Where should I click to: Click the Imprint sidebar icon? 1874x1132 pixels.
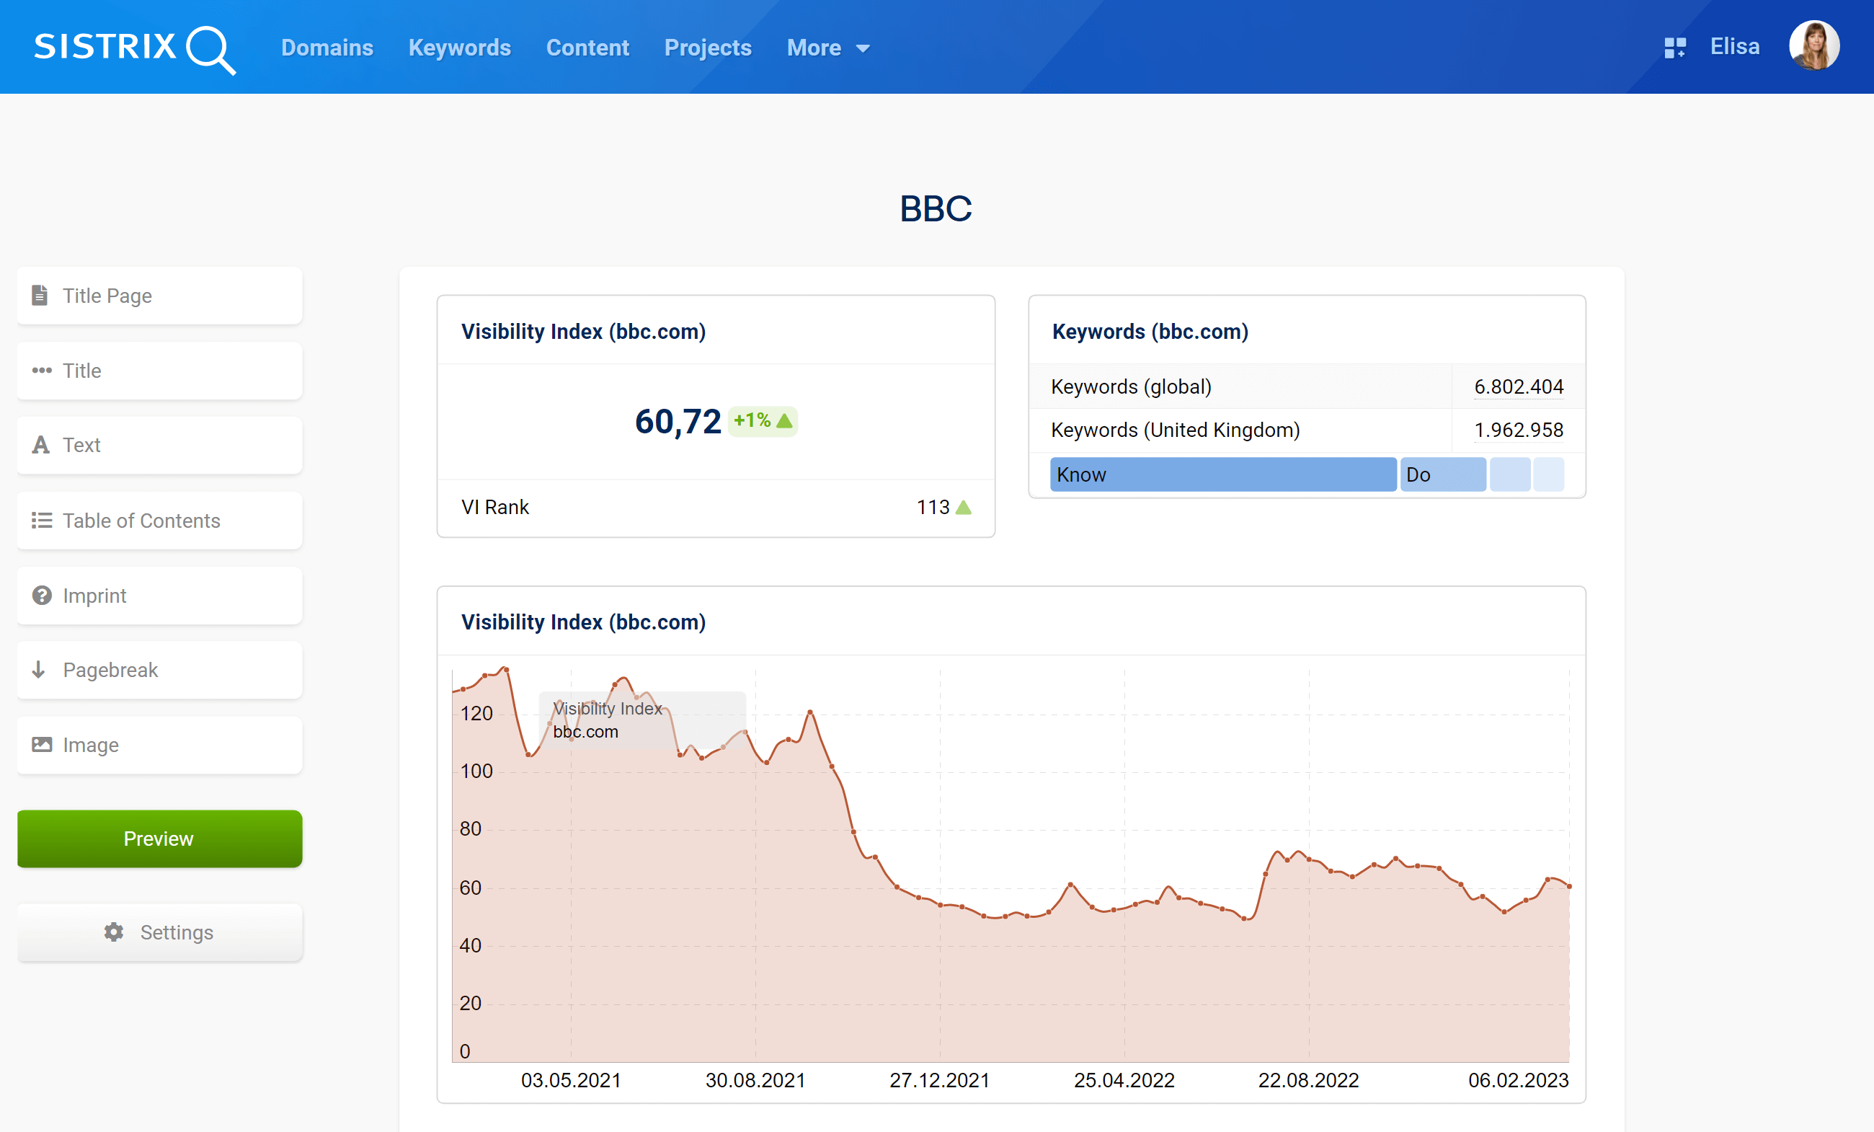click(44, 596)
